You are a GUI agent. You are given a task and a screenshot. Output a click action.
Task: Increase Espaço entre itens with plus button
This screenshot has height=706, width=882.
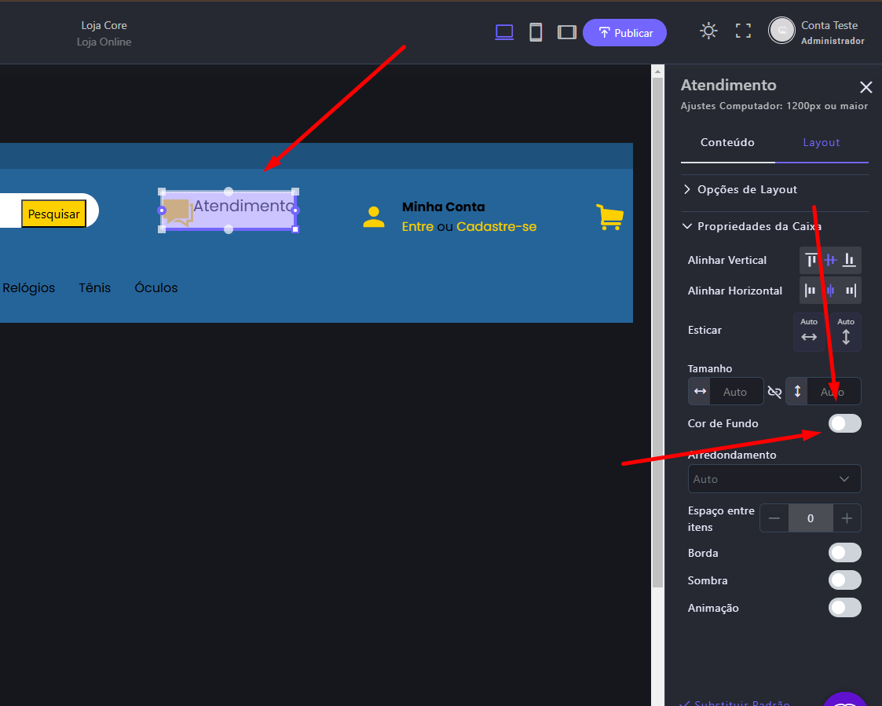(x=847, y=518)
